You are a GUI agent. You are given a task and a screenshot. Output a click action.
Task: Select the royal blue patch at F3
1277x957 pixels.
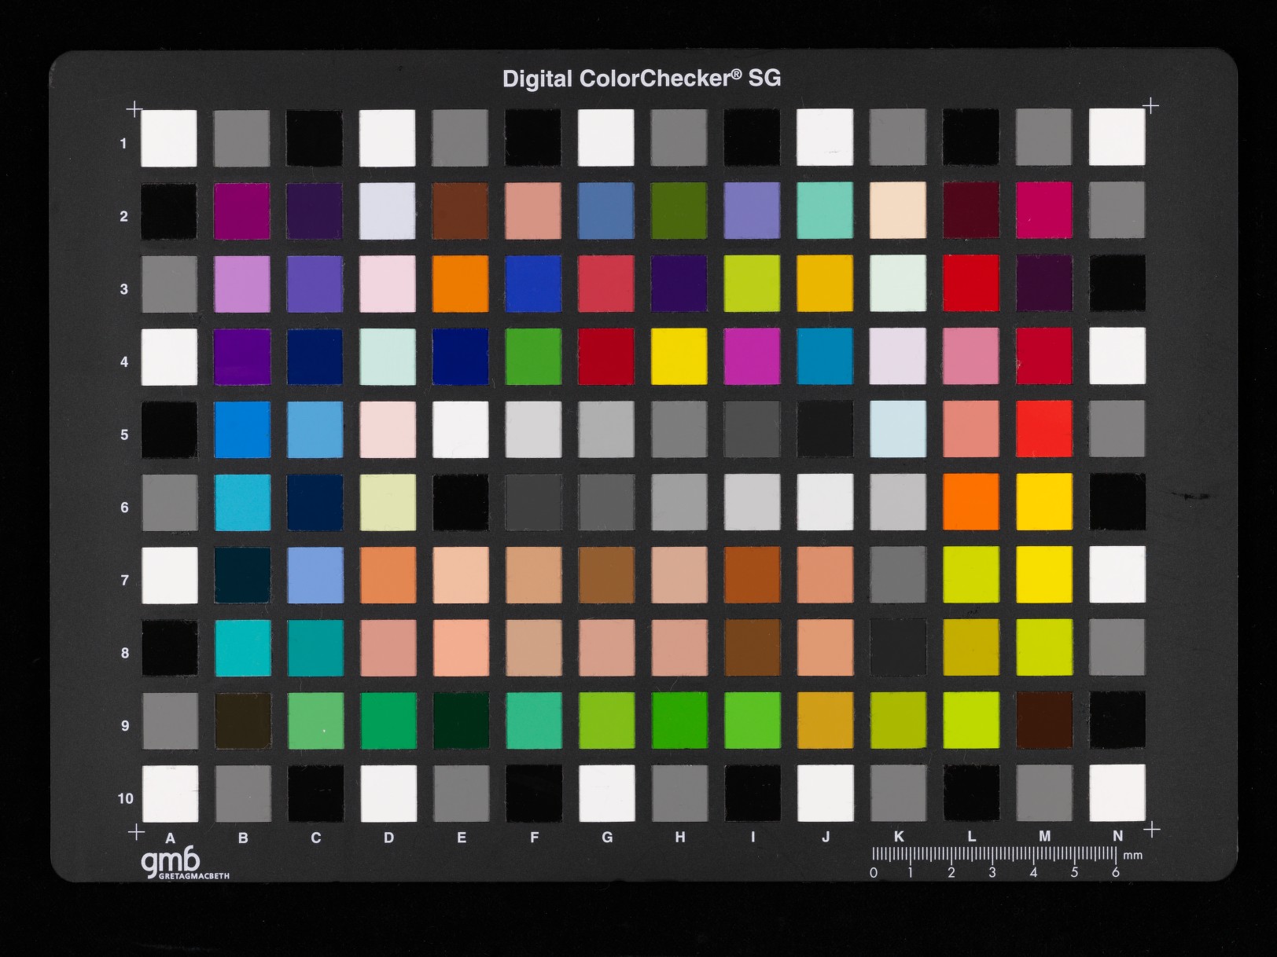coord(533,284)
